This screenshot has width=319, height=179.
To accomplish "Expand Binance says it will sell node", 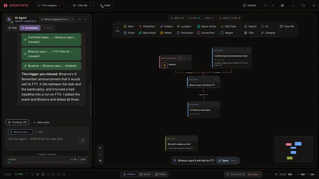I will pos(216,80).
